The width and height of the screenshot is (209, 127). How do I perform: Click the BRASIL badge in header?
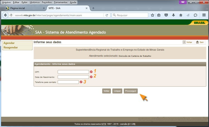pos(199,23)
